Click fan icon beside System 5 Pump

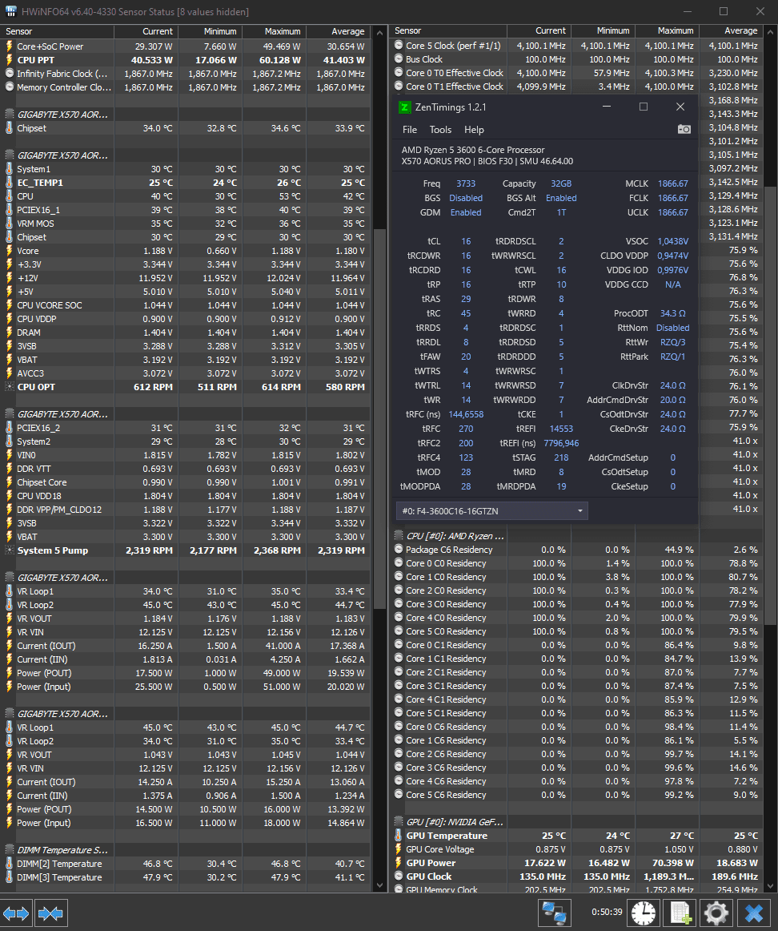tap(9, 550)
